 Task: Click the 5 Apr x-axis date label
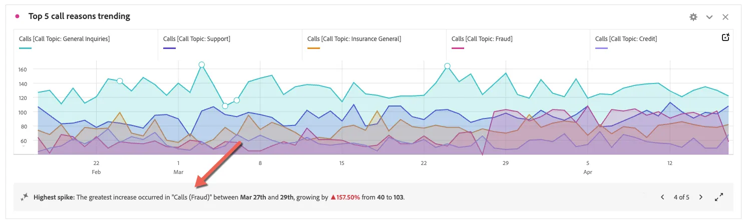tap(588, 167)
